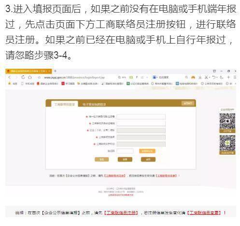Screen dimensions: 240x226
Task: Switch to the 电子营业执照登录 tab
Action: point(94,105)
